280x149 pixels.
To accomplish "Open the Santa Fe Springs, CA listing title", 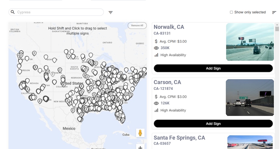I will 179,138.
